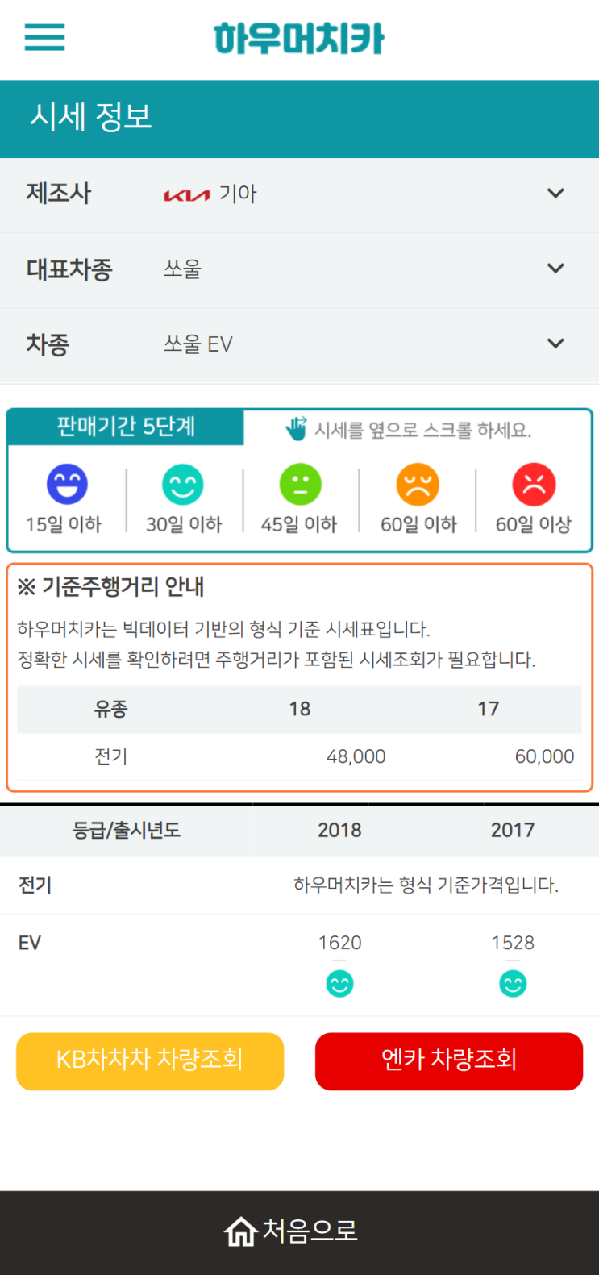Expand the 대표차종 dropdown chevron
Viewport: 599px width, 1275px height.
point(555,269)
